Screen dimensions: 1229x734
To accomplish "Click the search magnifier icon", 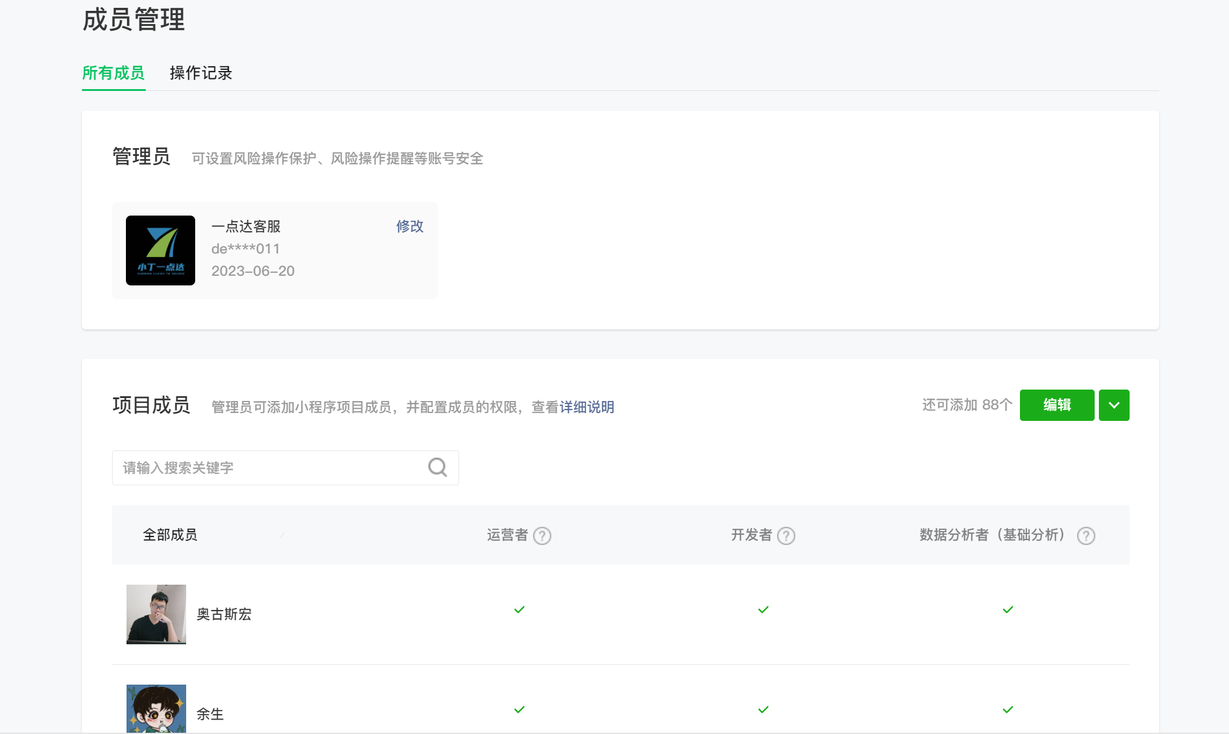I will (x=437, y=467).
